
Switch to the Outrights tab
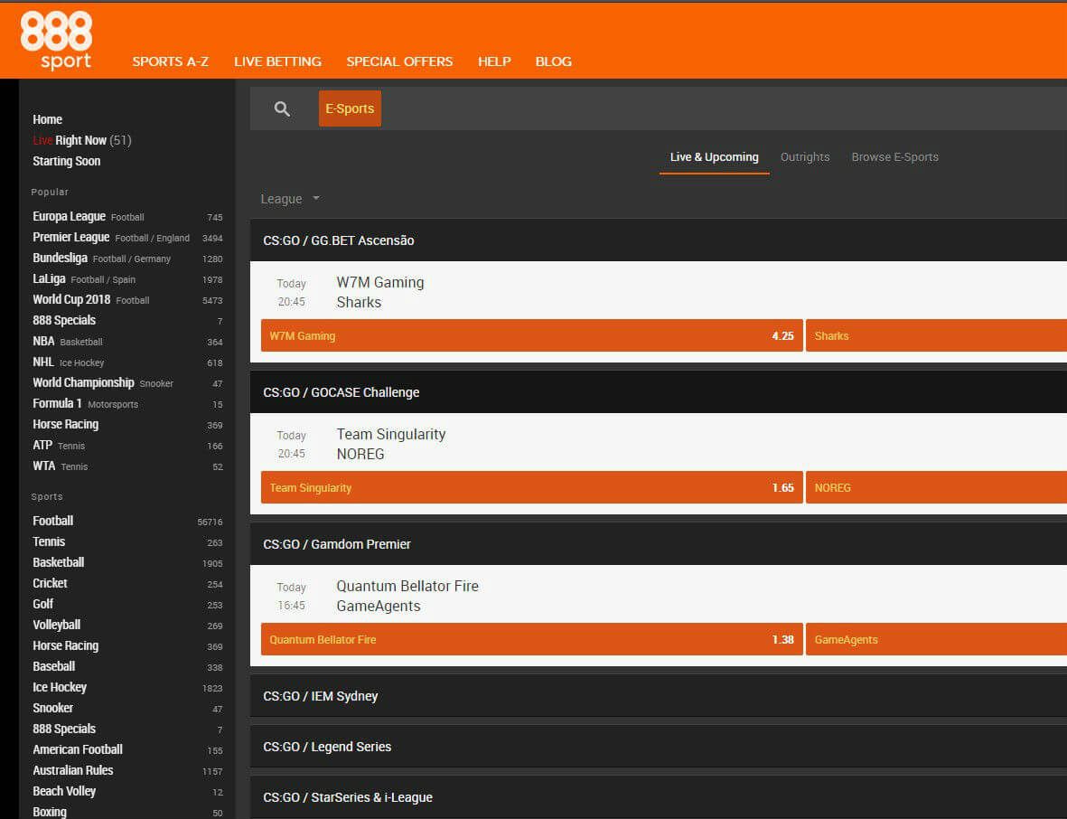tap(804, 157)
